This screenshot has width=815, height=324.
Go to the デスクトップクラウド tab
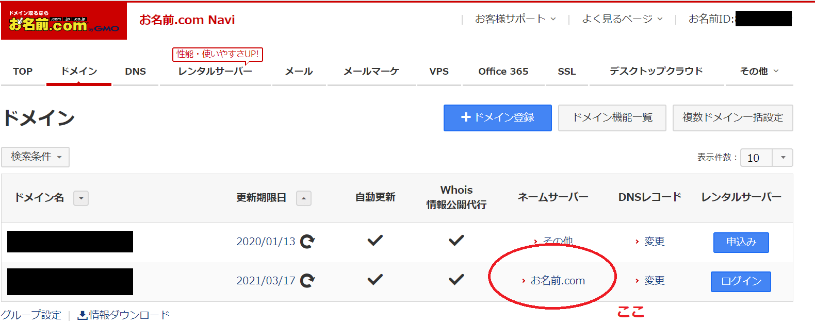tap(656, 71)
